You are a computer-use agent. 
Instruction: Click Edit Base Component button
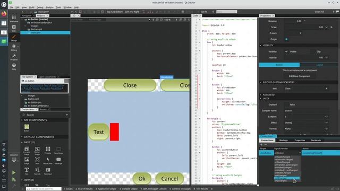coord(300,76)
